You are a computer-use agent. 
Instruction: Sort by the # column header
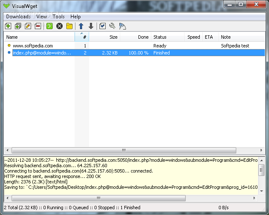pos(82,37)
